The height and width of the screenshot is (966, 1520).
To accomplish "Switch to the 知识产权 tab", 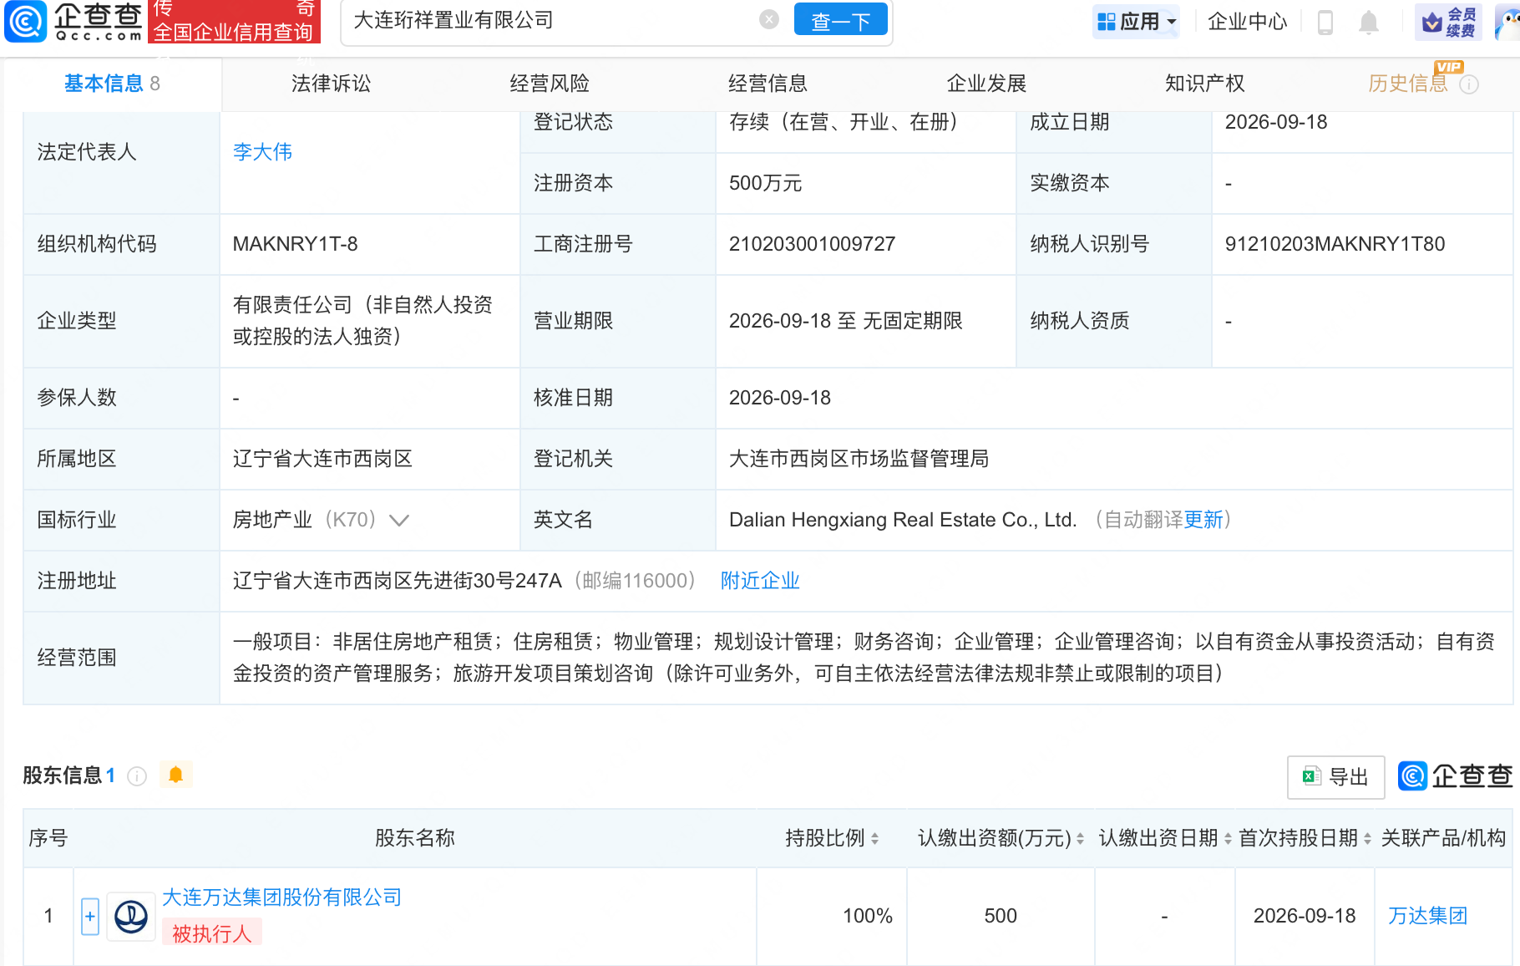I will point(1204,84).
